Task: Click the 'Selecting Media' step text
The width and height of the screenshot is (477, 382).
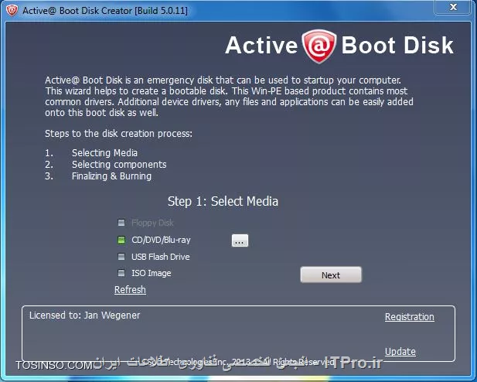Action: coord(104,153)
